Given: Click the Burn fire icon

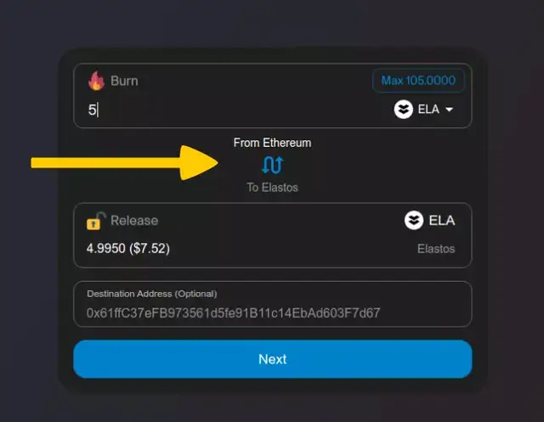Looking at the screenshot, I should click(x=96, y=81).
